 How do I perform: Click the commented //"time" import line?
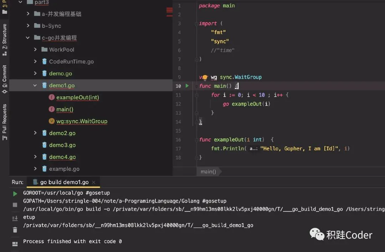click(222, 50)
